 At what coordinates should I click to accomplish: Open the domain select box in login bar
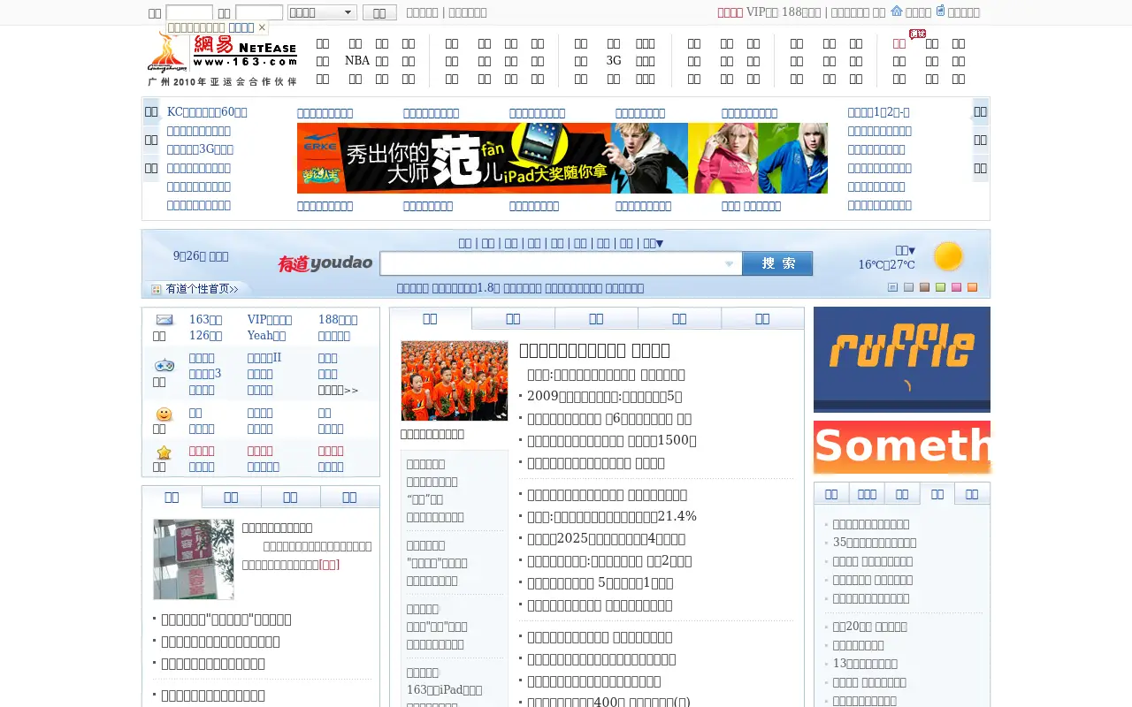click(x=322, y=12)
